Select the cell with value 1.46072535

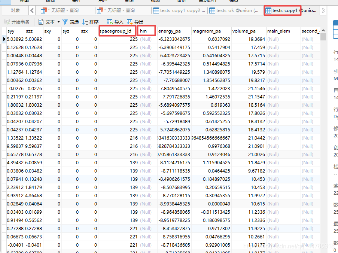[x=211, y=97]
